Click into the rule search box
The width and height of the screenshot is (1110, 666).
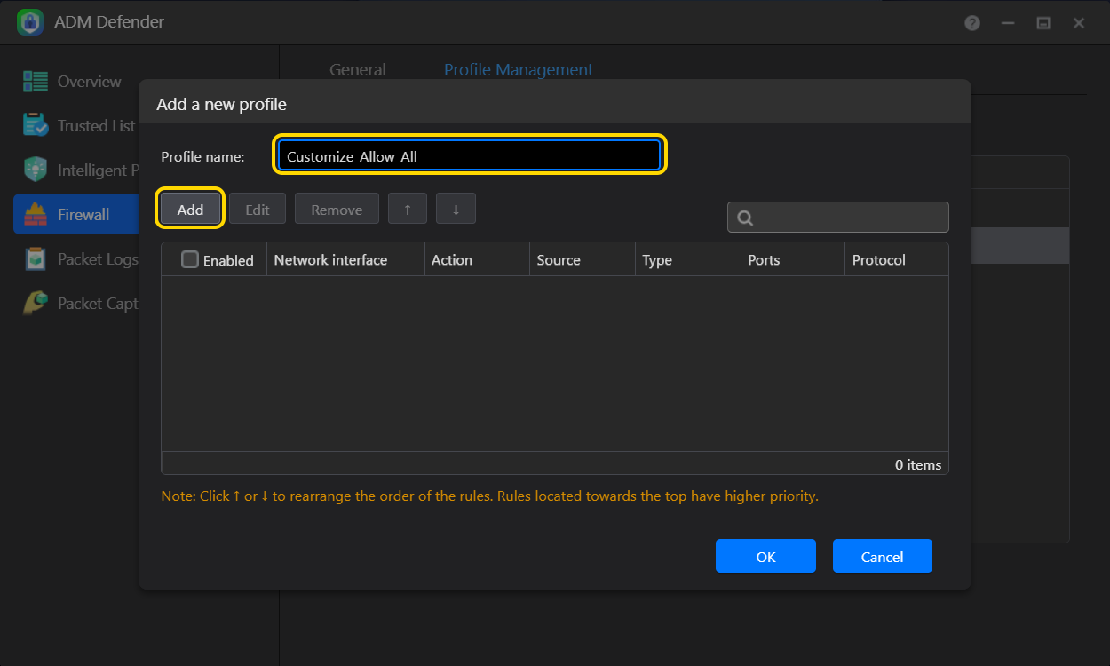tap(838, 218)
